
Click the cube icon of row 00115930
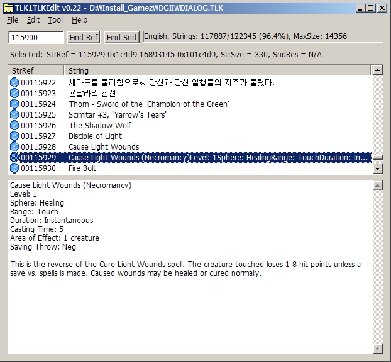point(14,168)
